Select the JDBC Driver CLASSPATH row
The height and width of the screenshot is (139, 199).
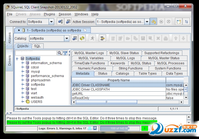pyautogui.click(x=128, y=89)
